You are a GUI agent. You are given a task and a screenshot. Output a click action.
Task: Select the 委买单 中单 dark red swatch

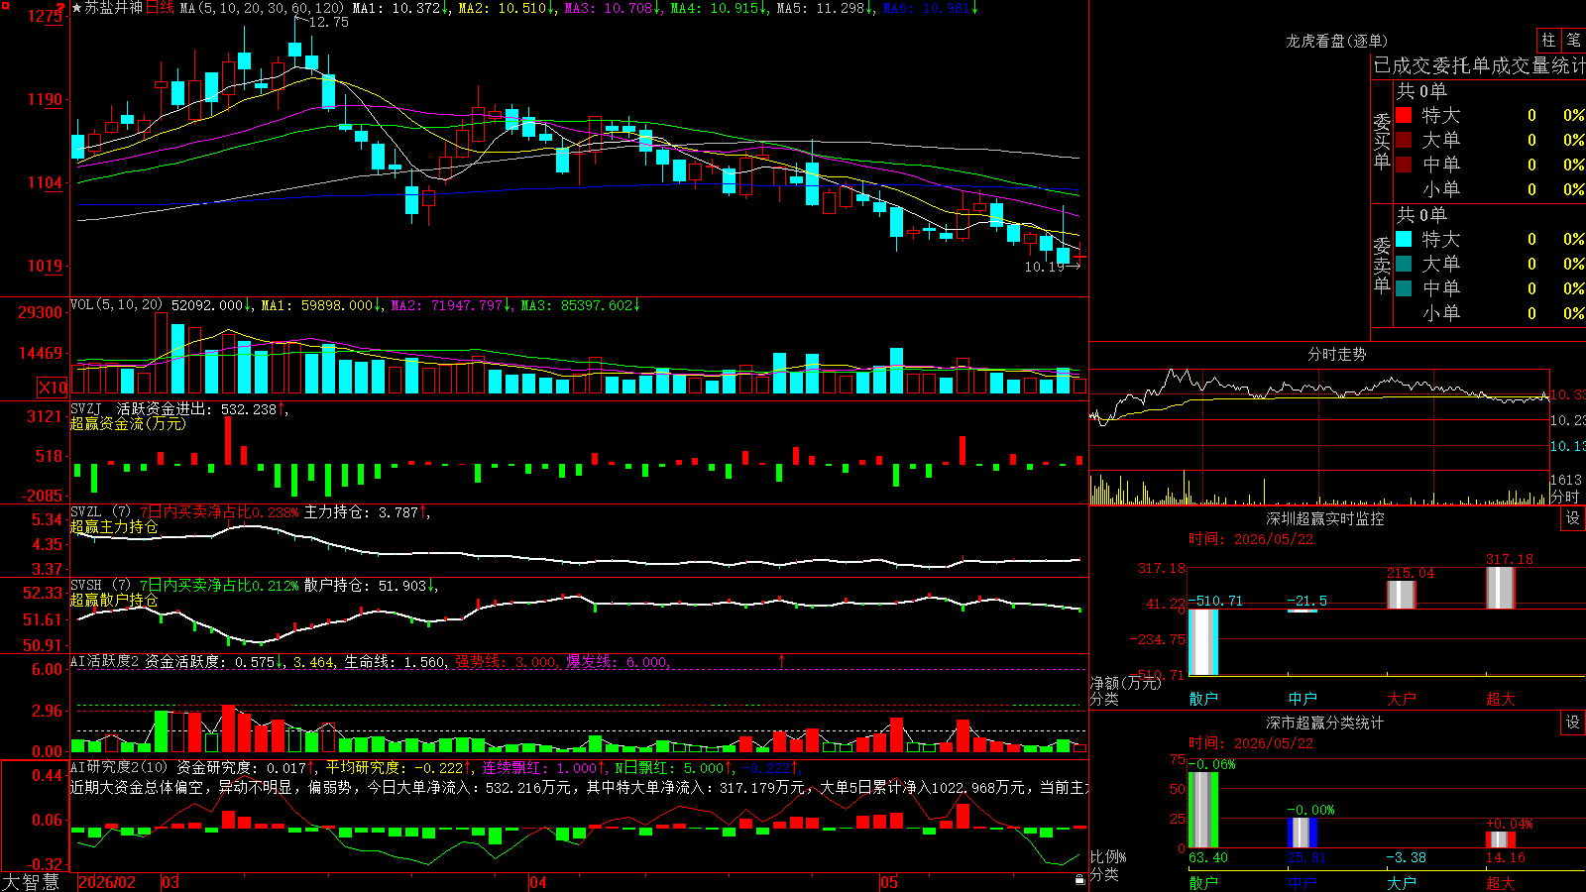[x=1404, y=165]
